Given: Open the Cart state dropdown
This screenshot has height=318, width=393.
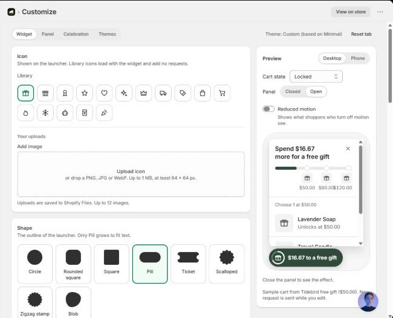Looking at the screenshot, I should (316, 77).
